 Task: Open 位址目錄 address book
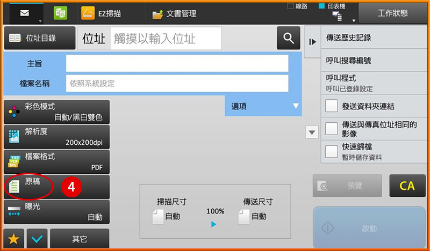(x=33, y=38)
